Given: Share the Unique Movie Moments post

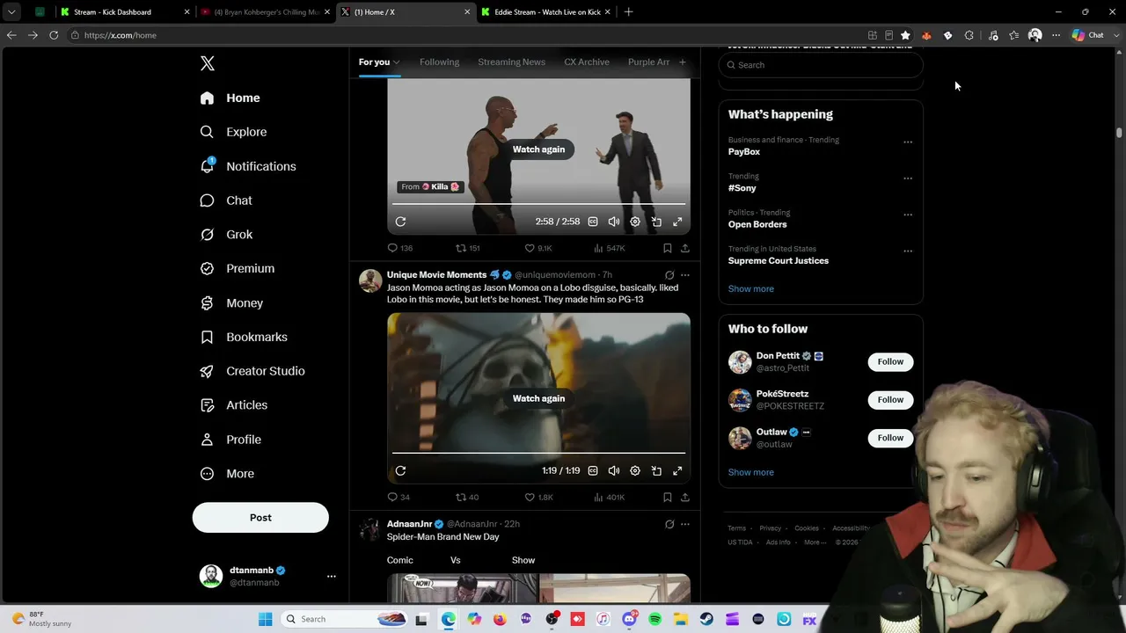Looking at the screenshot, I should point(684,497).
